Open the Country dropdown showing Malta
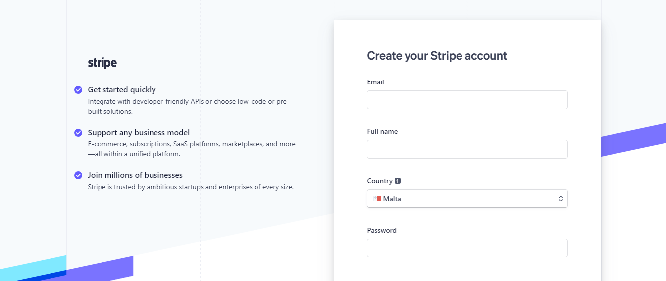Screen dimensions: 666x281 [x=467, y=199]
